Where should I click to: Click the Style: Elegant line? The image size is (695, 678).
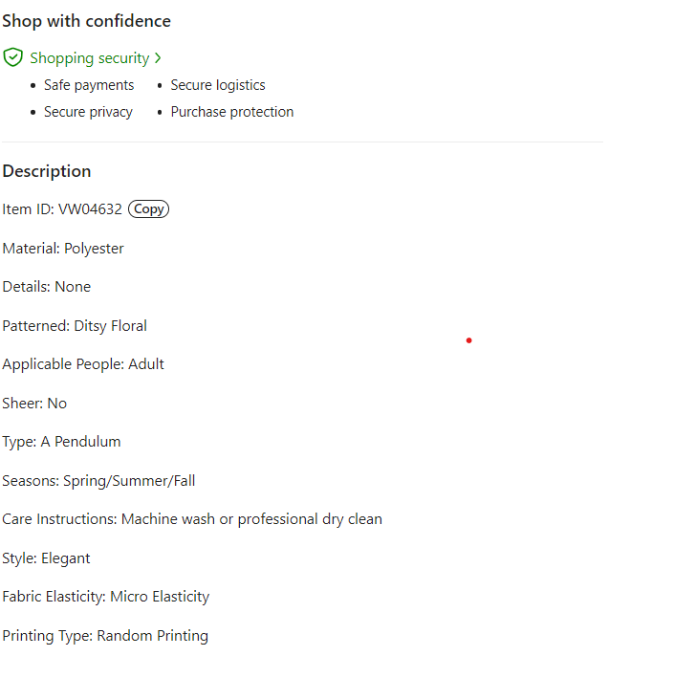(46, 558)
